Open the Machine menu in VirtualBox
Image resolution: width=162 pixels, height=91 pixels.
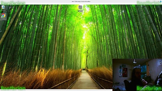coord(6,4)
